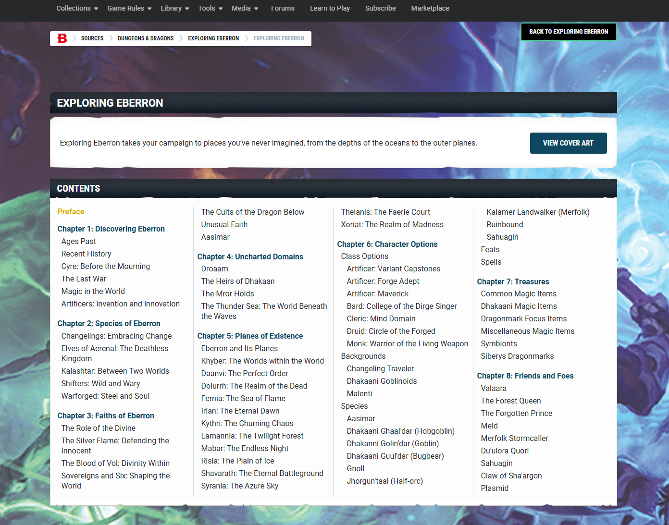Select Learn to Play in navigation
The height and width of the screenshot is (525, 669).
pos(330,8)
